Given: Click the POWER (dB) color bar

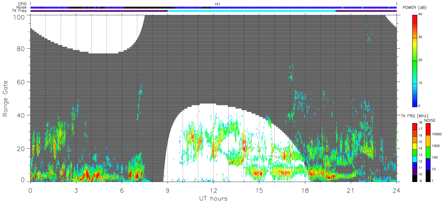Looking at the screenshot, I should click(x=415, y=60).
